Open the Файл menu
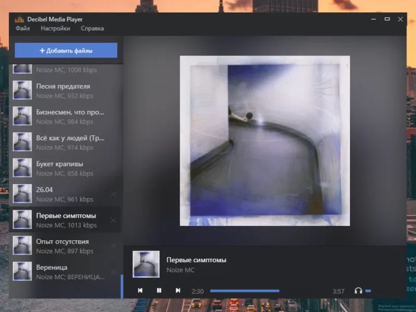416x312 pixels. click(22, 29)
